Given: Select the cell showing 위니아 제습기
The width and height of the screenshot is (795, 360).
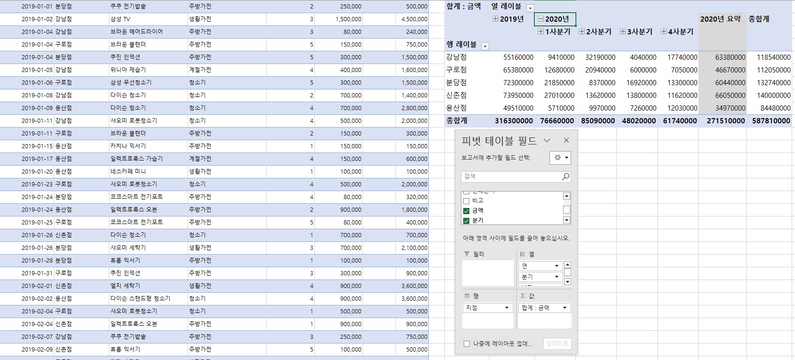Looking at the screenshot, I should [148, 70].
